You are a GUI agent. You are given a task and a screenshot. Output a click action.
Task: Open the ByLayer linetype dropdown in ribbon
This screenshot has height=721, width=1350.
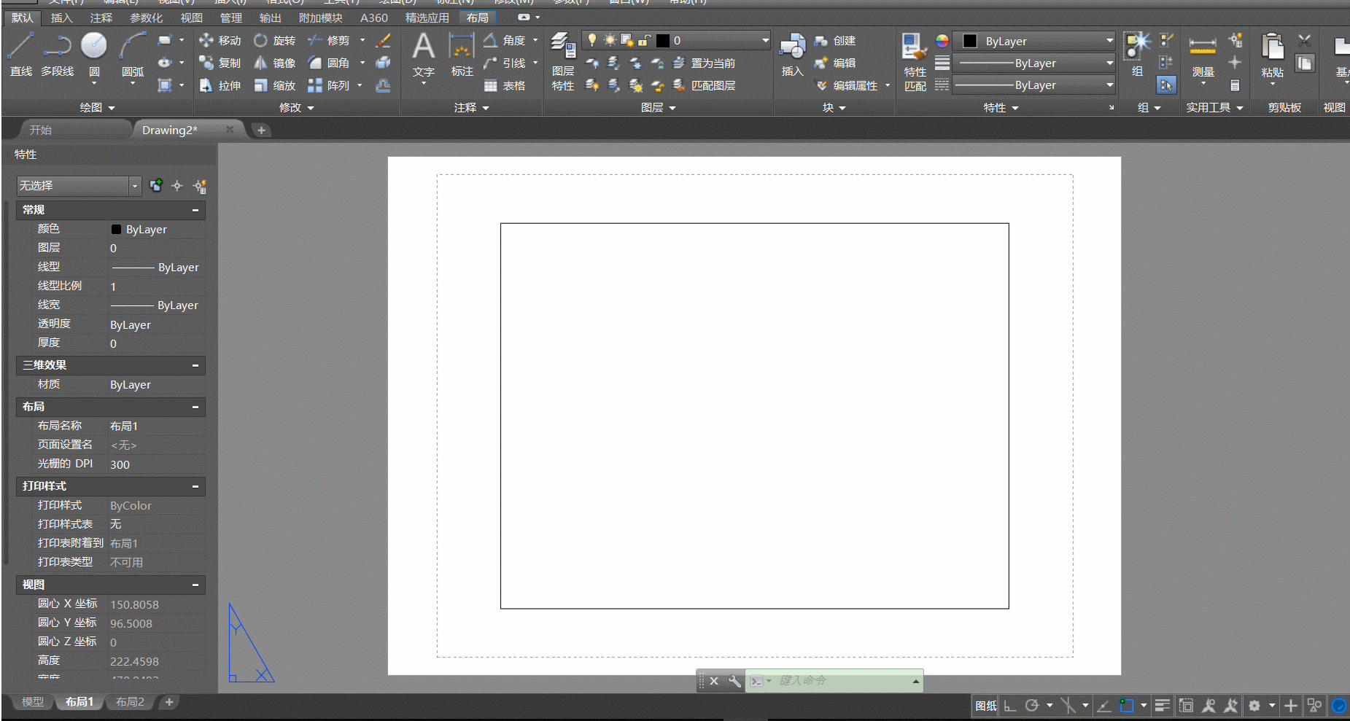coord(1034,85)
